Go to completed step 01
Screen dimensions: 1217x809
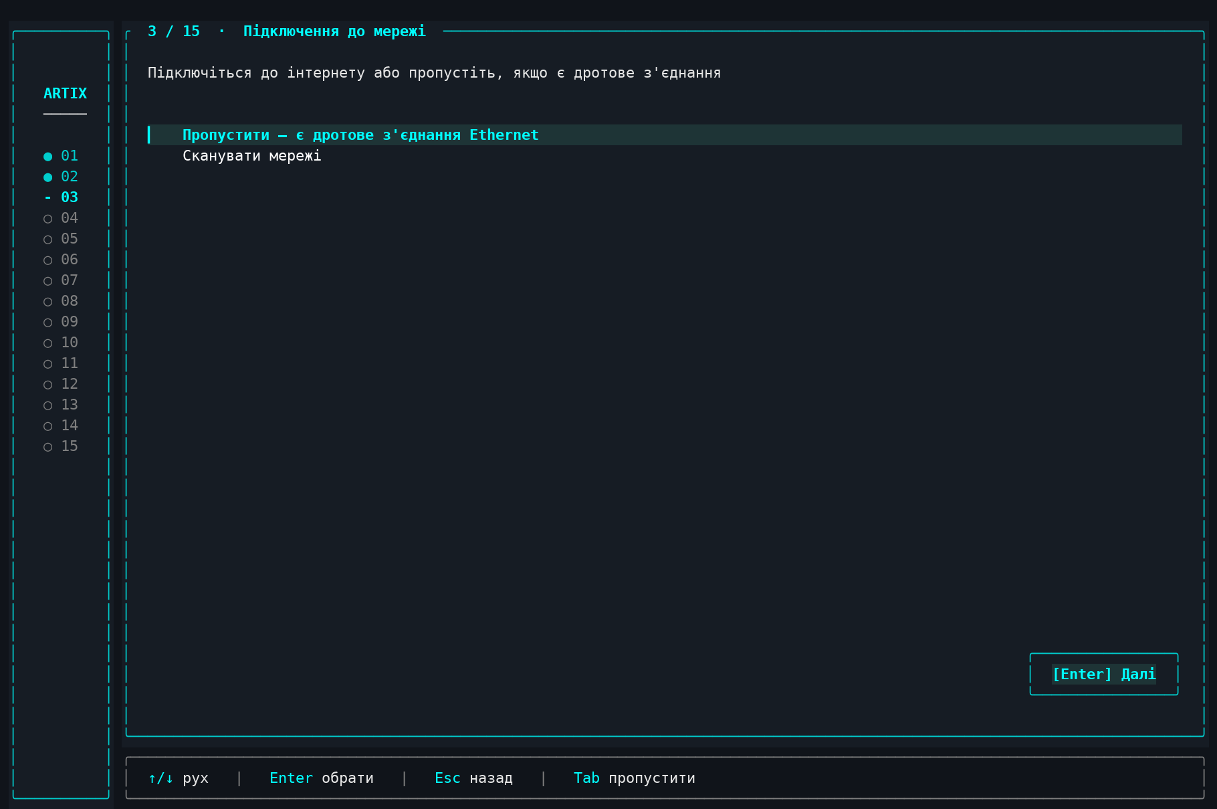[61, 156]
